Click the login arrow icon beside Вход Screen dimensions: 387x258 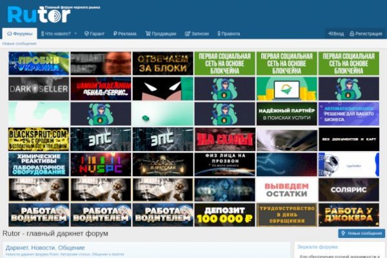(x=330, y=34)
